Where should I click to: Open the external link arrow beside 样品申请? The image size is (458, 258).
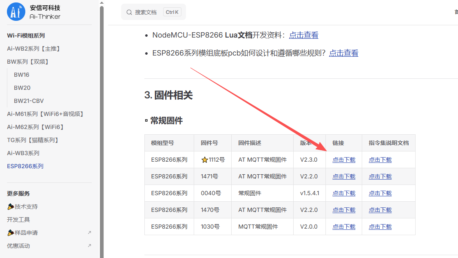tap(89, 233)
